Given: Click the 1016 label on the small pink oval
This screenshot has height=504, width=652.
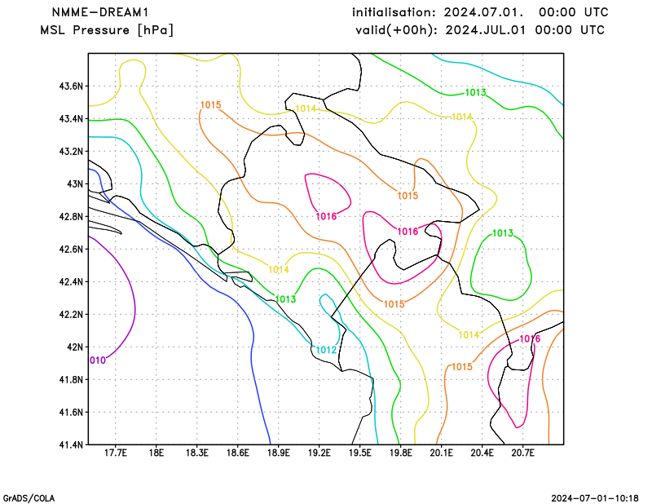Looking at the screenshot, I should pyautogui.click(x=327, y=216).
